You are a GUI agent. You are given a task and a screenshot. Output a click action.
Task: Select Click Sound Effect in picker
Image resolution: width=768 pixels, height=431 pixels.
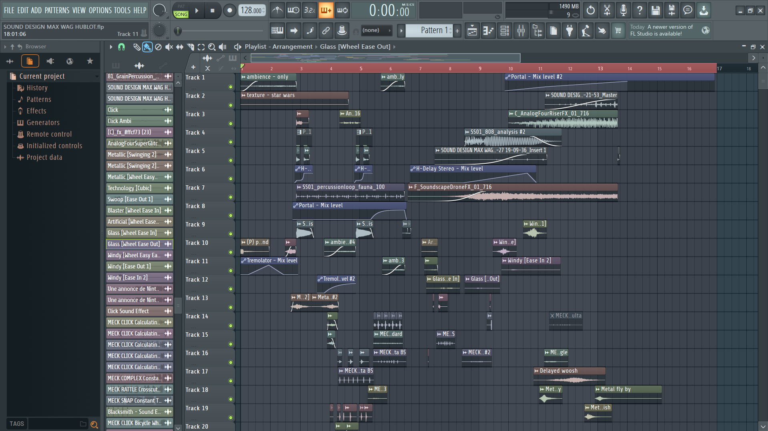(x=139, y=311)
